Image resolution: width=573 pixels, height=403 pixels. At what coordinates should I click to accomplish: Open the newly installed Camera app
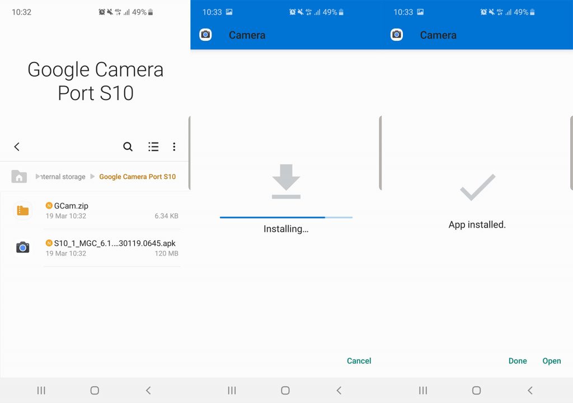(x=551, y=361)
